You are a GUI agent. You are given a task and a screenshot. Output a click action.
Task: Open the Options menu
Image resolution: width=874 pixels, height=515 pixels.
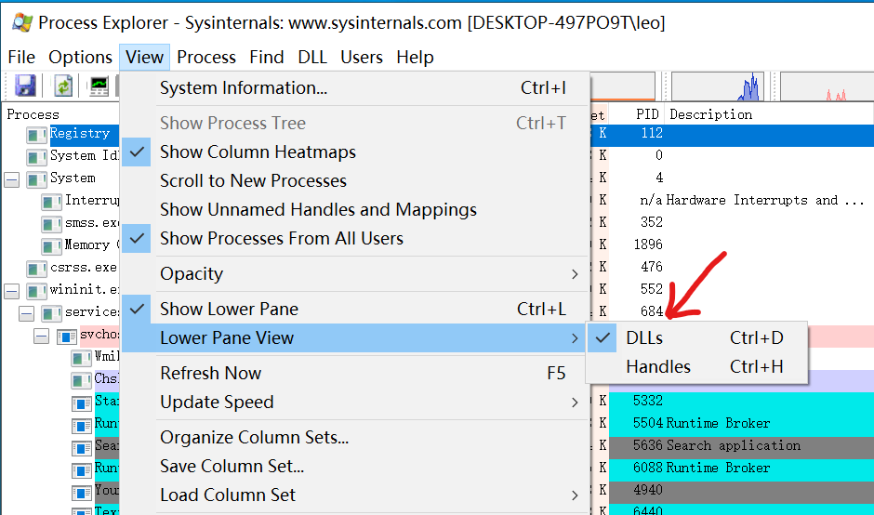click(80, 57)
